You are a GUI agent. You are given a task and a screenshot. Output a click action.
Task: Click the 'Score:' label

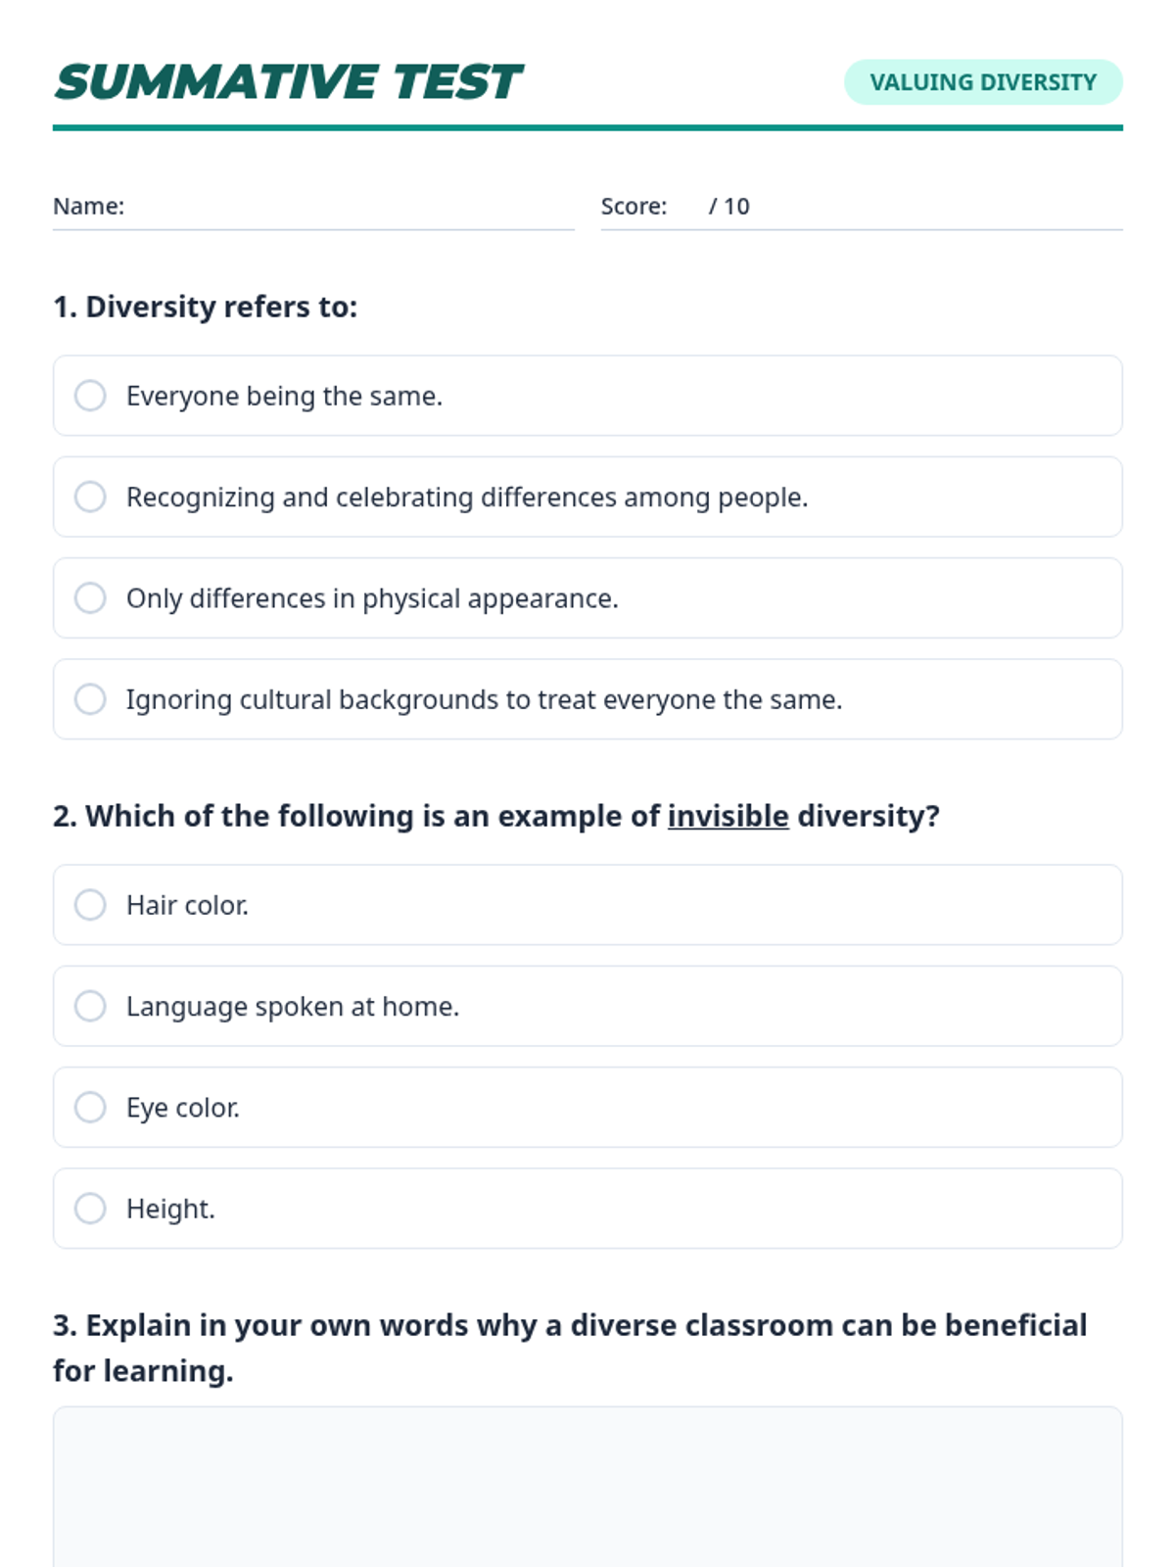634,207
